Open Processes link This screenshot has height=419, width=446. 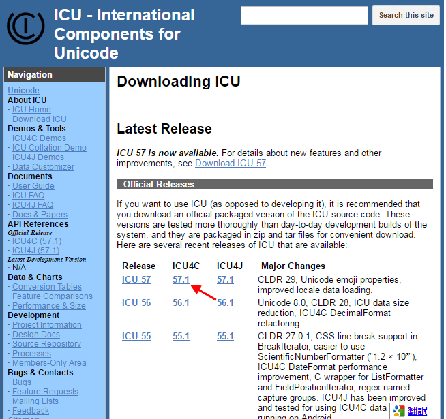pos(31,354)
